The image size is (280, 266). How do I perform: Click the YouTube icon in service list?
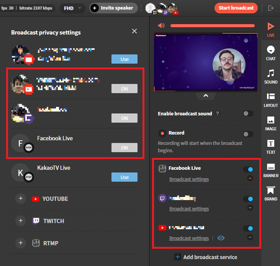click(x=162, y=228)
